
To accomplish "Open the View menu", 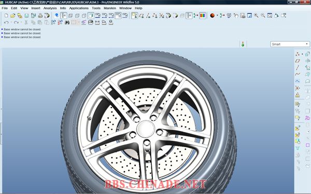I will [x=24, y=8].
